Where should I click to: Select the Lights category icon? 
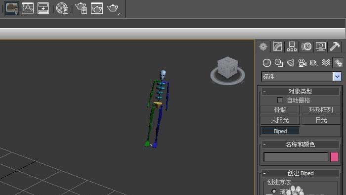pyautogui.click(x=291, y=63)
